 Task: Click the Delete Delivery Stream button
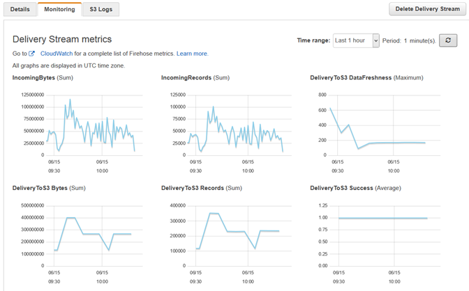click(x=427, y=9)
